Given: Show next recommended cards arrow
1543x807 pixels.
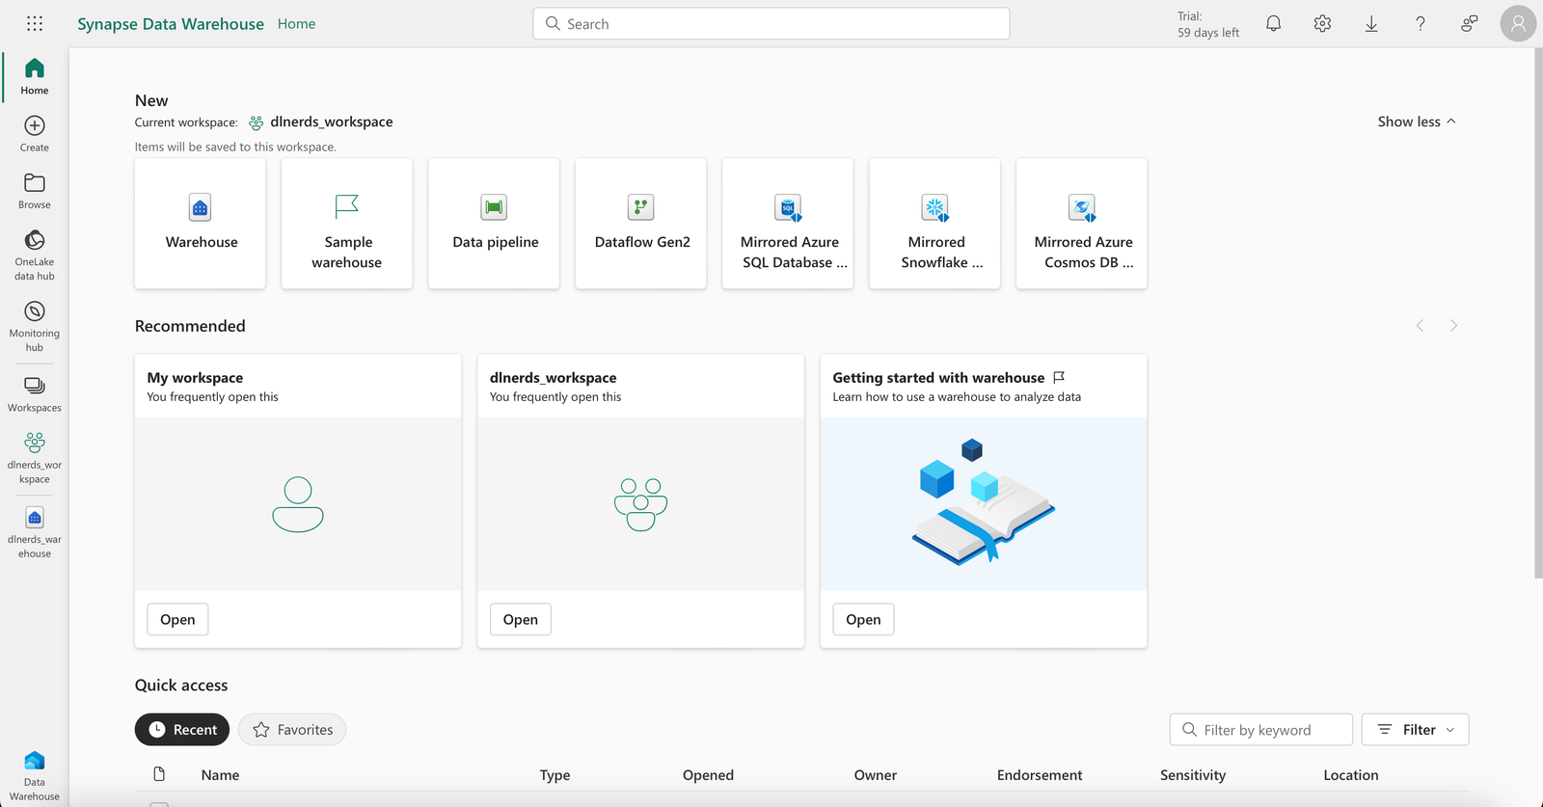Looking at the screenshot, I should point(1453,326).
